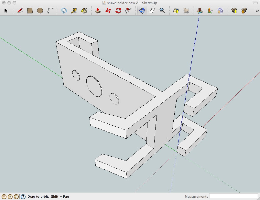Pick the Line pencil tool

(19, 11)
